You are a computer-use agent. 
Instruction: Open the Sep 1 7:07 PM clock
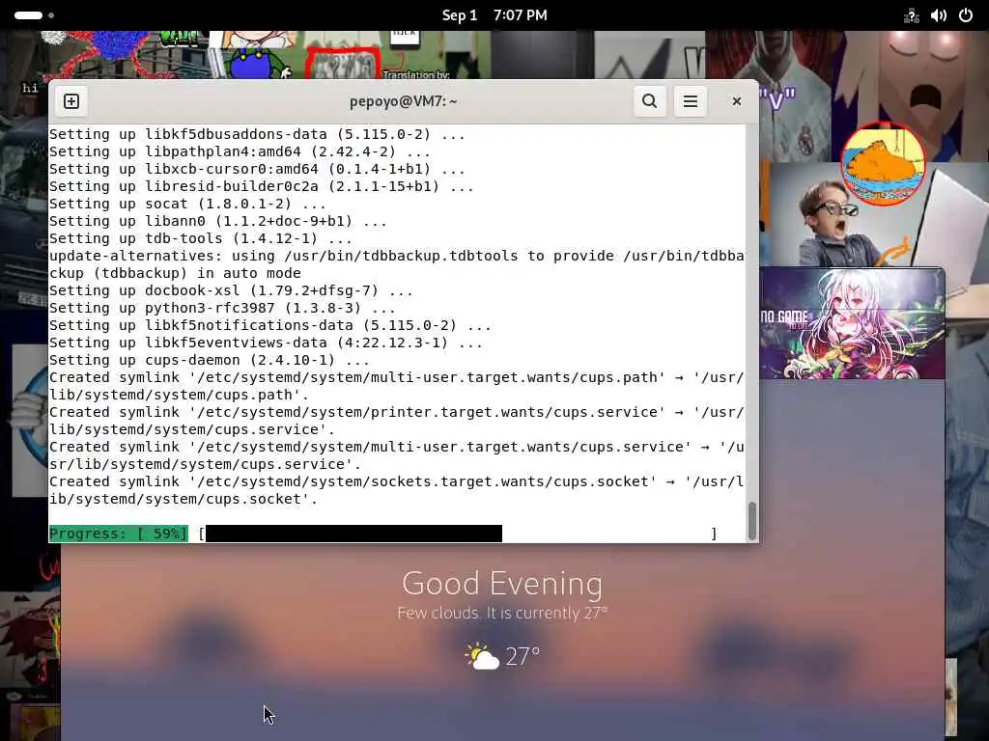pos(494,15)
